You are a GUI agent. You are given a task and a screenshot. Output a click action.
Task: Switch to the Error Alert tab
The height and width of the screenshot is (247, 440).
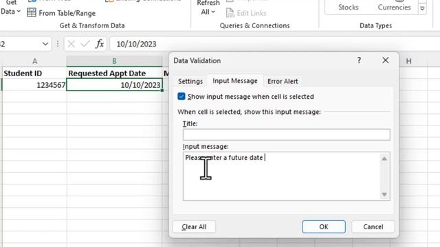(283, 81)
